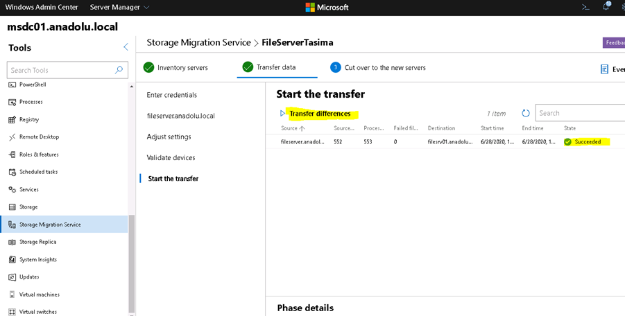Open PowerShell tool icon in sidebar

pos(12,85)
